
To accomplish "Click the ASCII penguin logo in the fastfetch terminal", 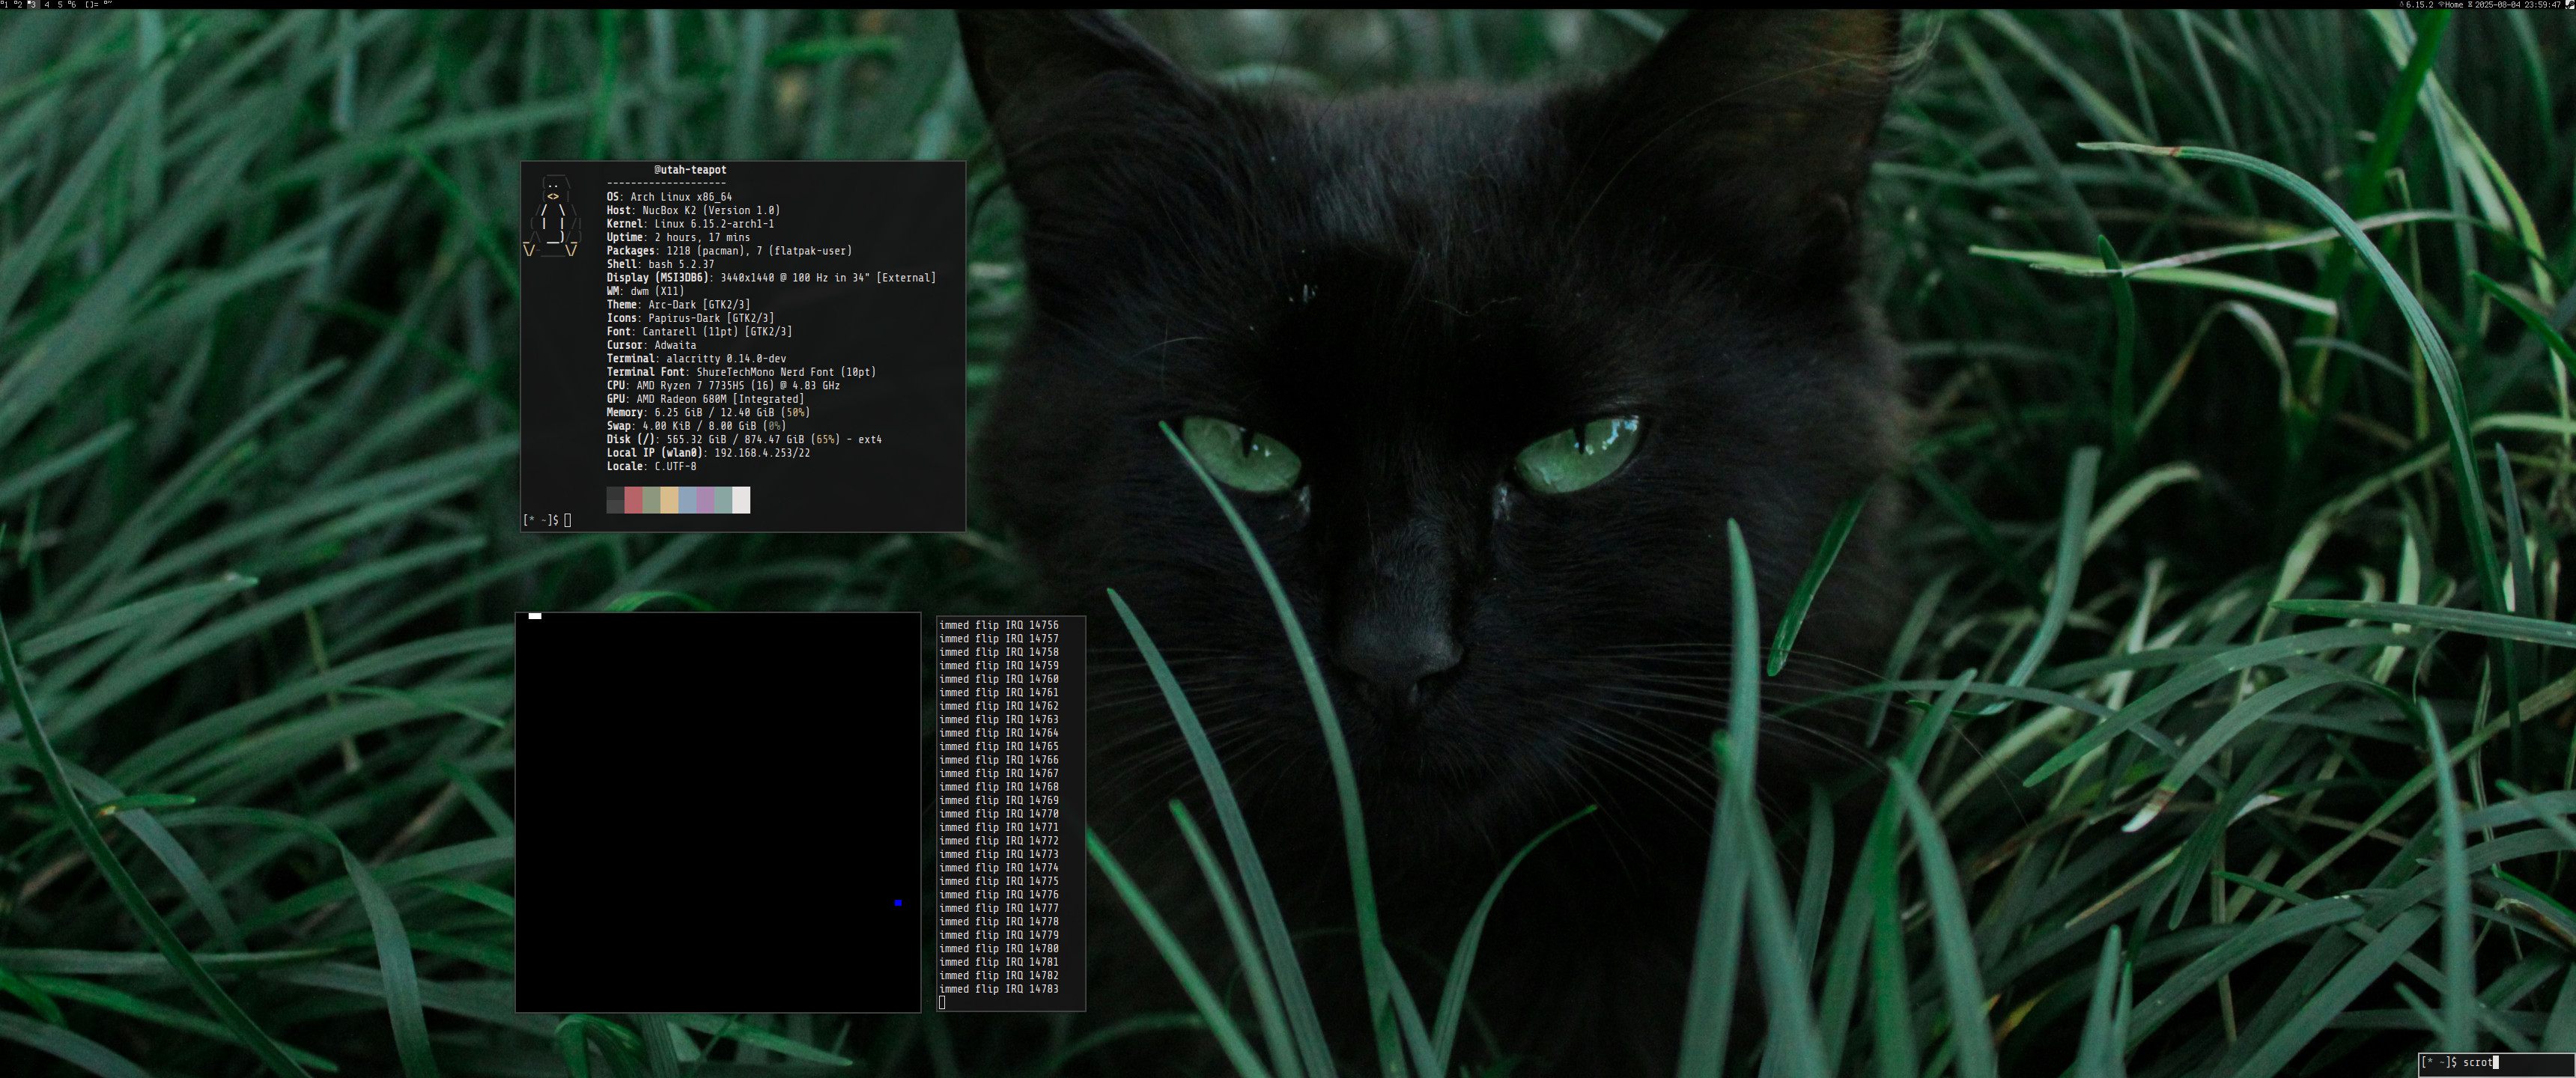I will 551,217.
